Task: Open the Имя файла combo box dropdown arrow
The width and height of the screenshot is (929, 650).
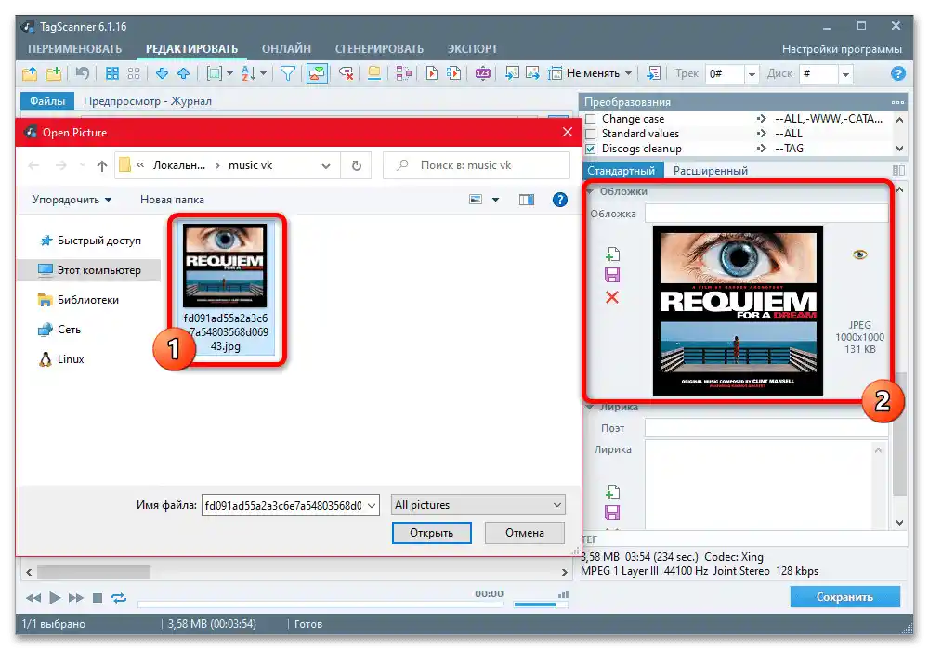Action: point(372,505)
